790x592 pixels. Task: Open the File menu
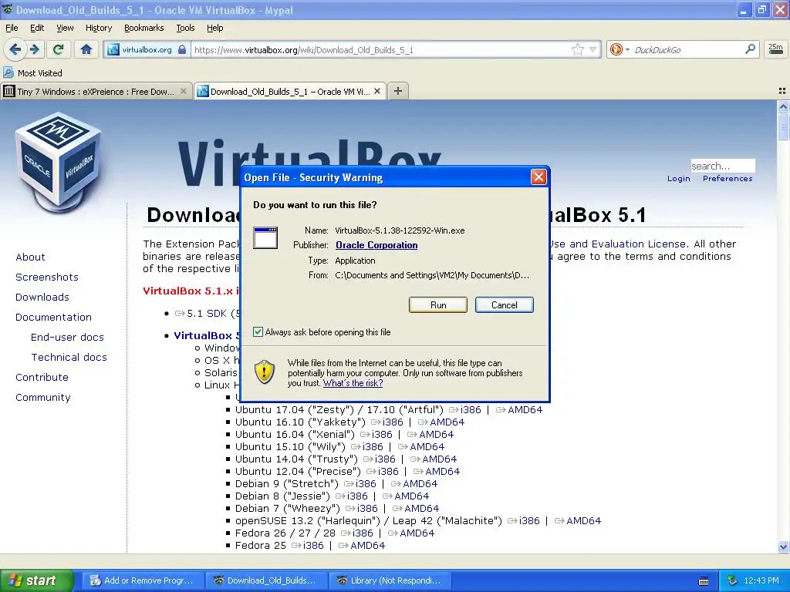(x=12, y=28)
